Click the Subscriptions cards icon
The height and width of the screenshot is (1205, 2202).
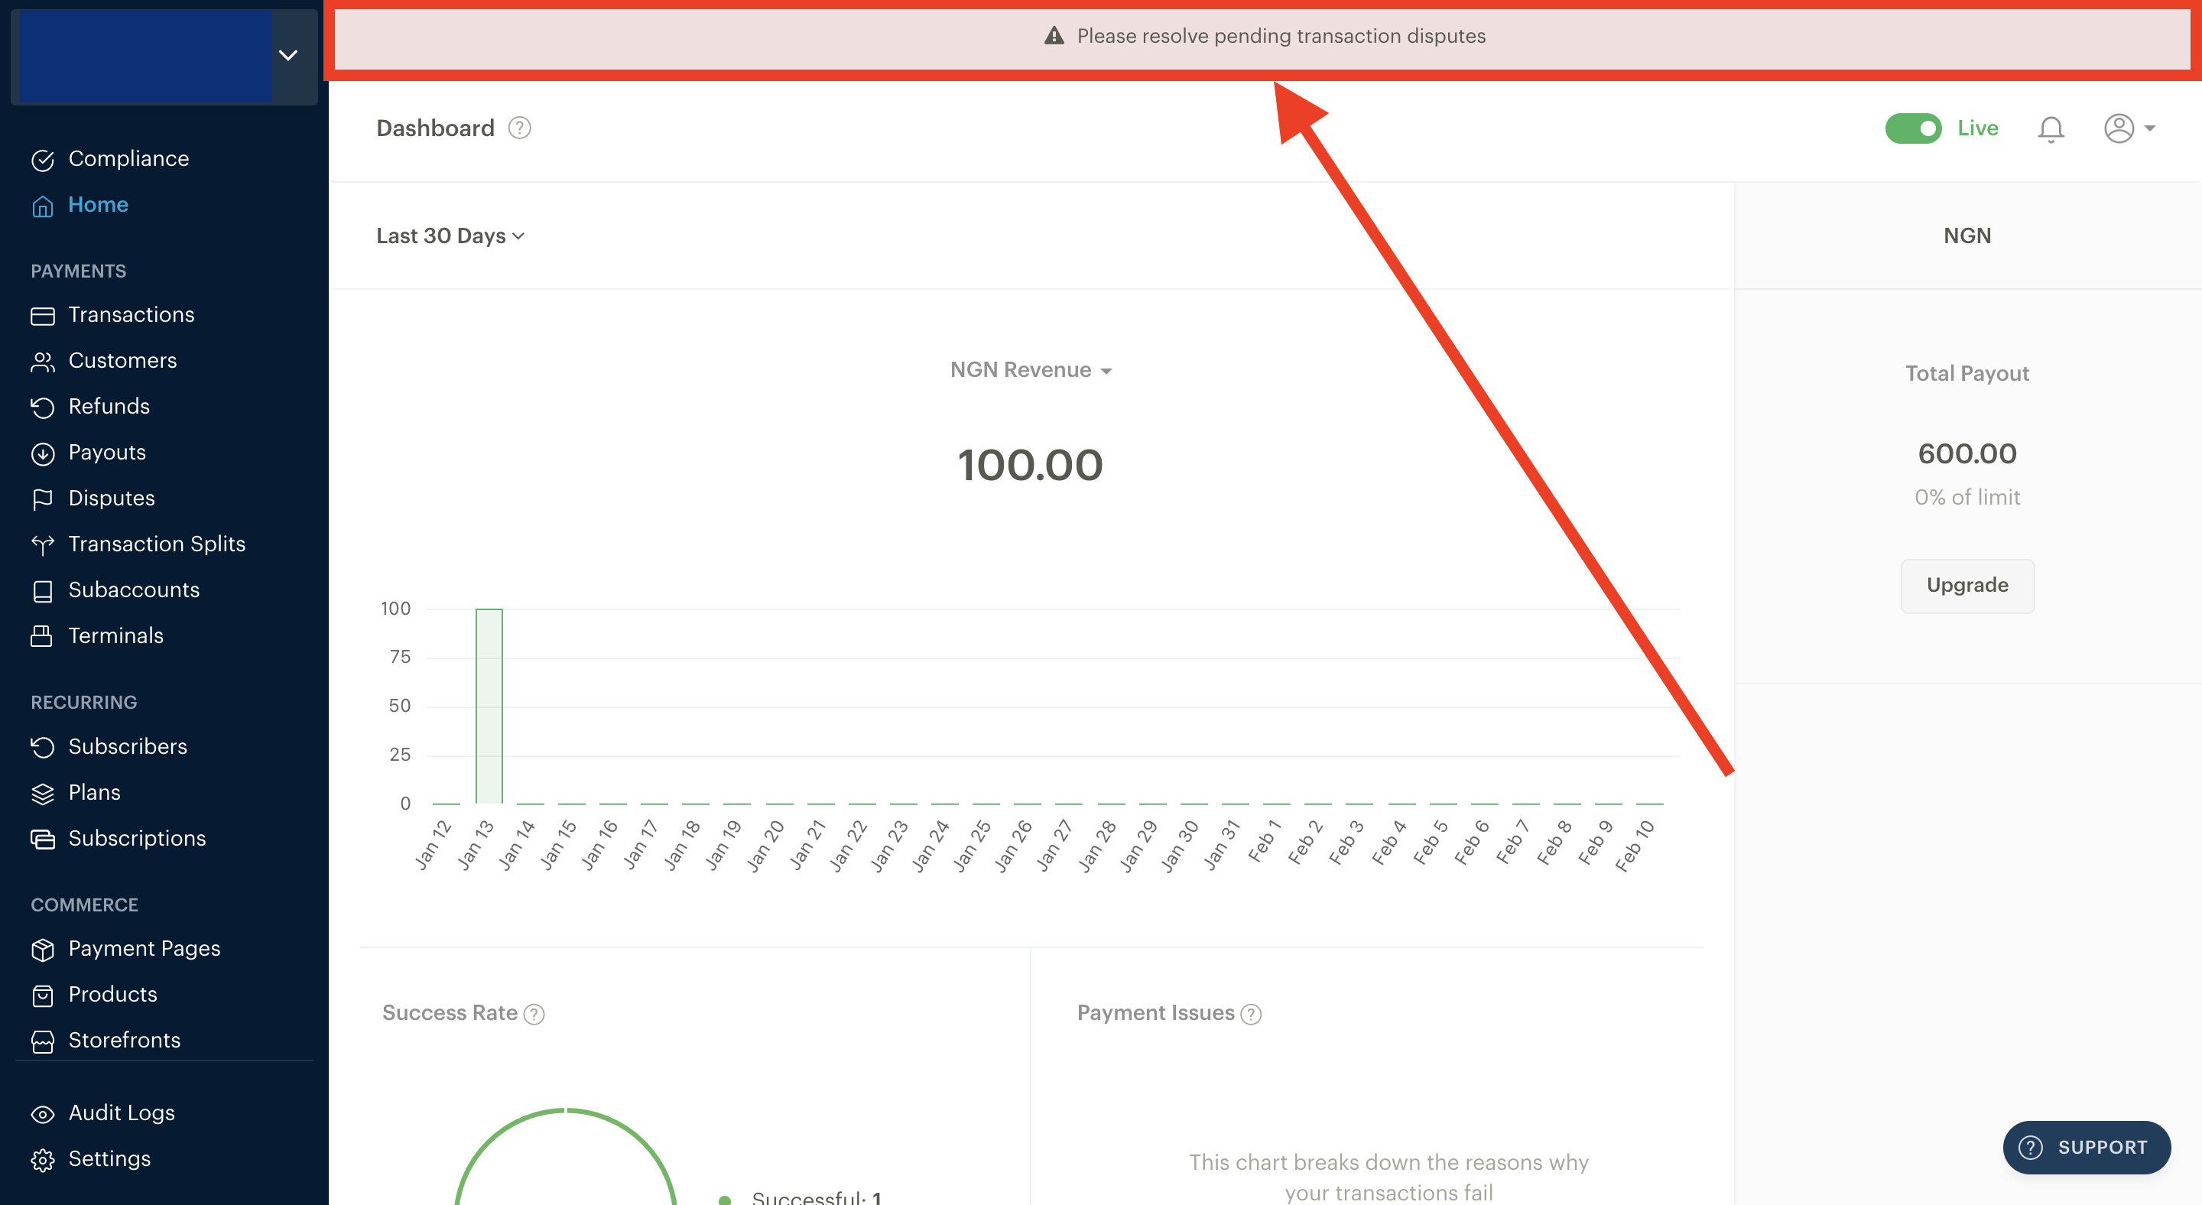pyautogui.click(x=43, y=840)
